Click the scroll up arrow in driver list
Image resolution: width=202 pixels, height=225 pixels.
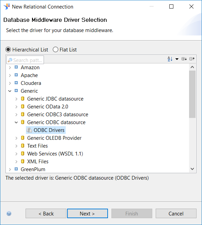coord(192,67)
